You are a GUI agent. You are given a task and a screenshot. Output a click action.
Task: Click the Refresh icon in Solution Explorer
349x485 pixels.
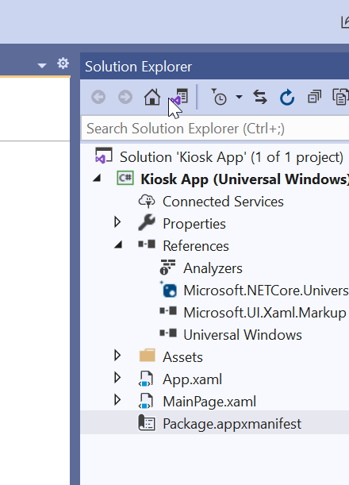click(287, 97)
